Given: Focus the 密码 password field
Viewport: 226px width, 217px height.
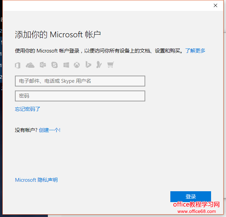Looking at the screenshot, I should (80, 96).
